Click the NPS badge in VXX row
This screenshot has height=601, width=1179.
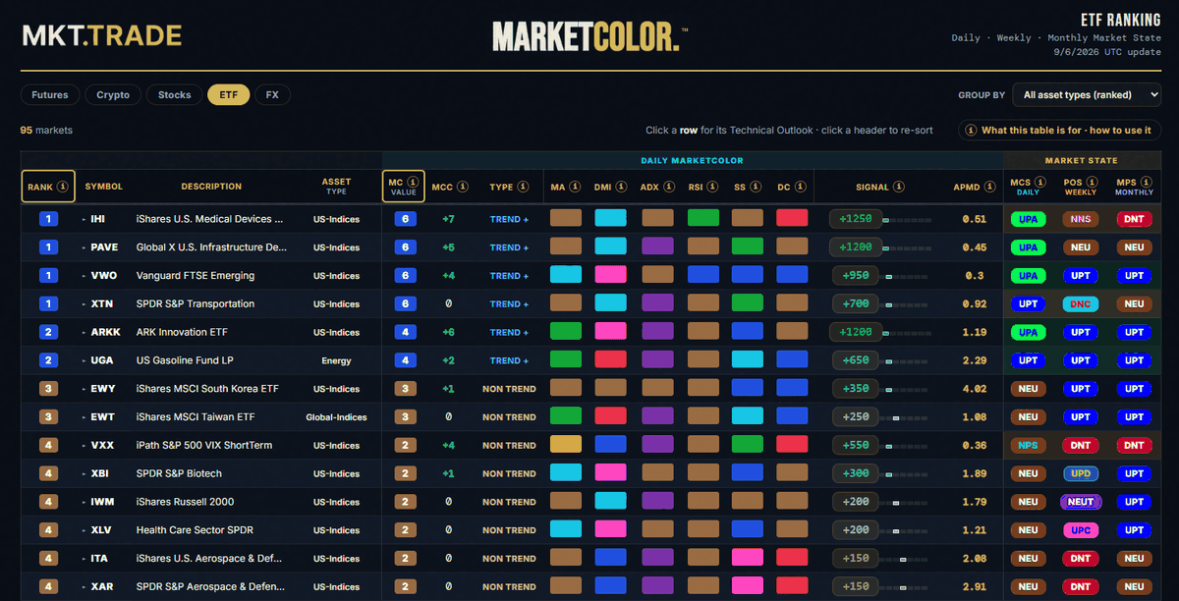pos(1028,446)
